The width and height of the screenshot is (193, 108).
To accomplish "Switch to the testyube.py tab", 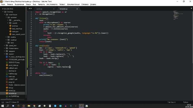I will [64, 9].
